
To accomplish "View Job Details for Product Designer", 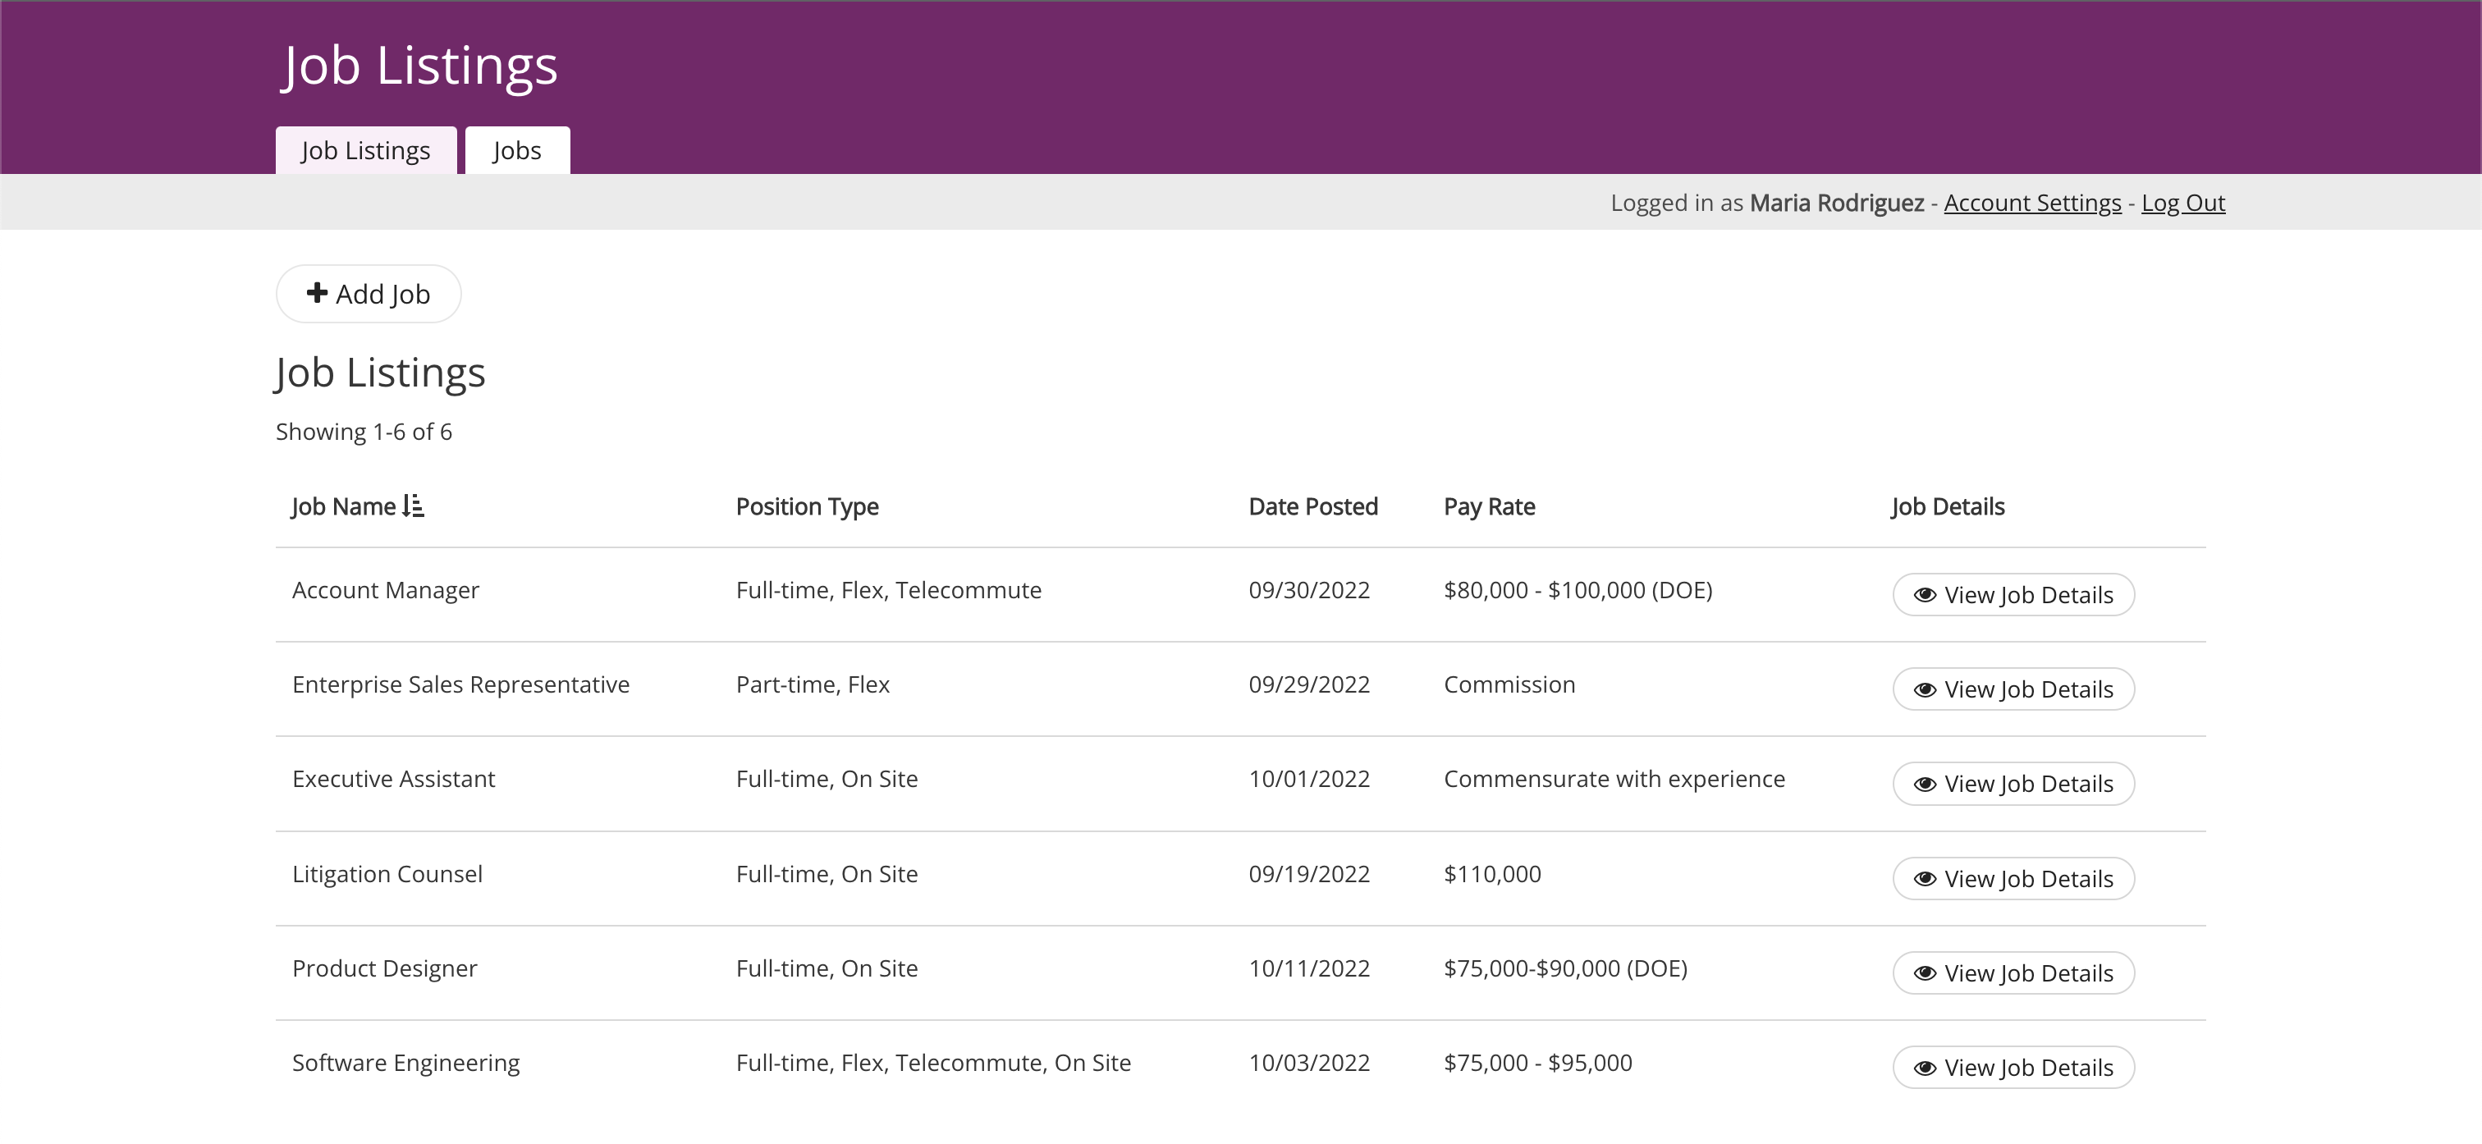I will click(x=2013, y=973).
